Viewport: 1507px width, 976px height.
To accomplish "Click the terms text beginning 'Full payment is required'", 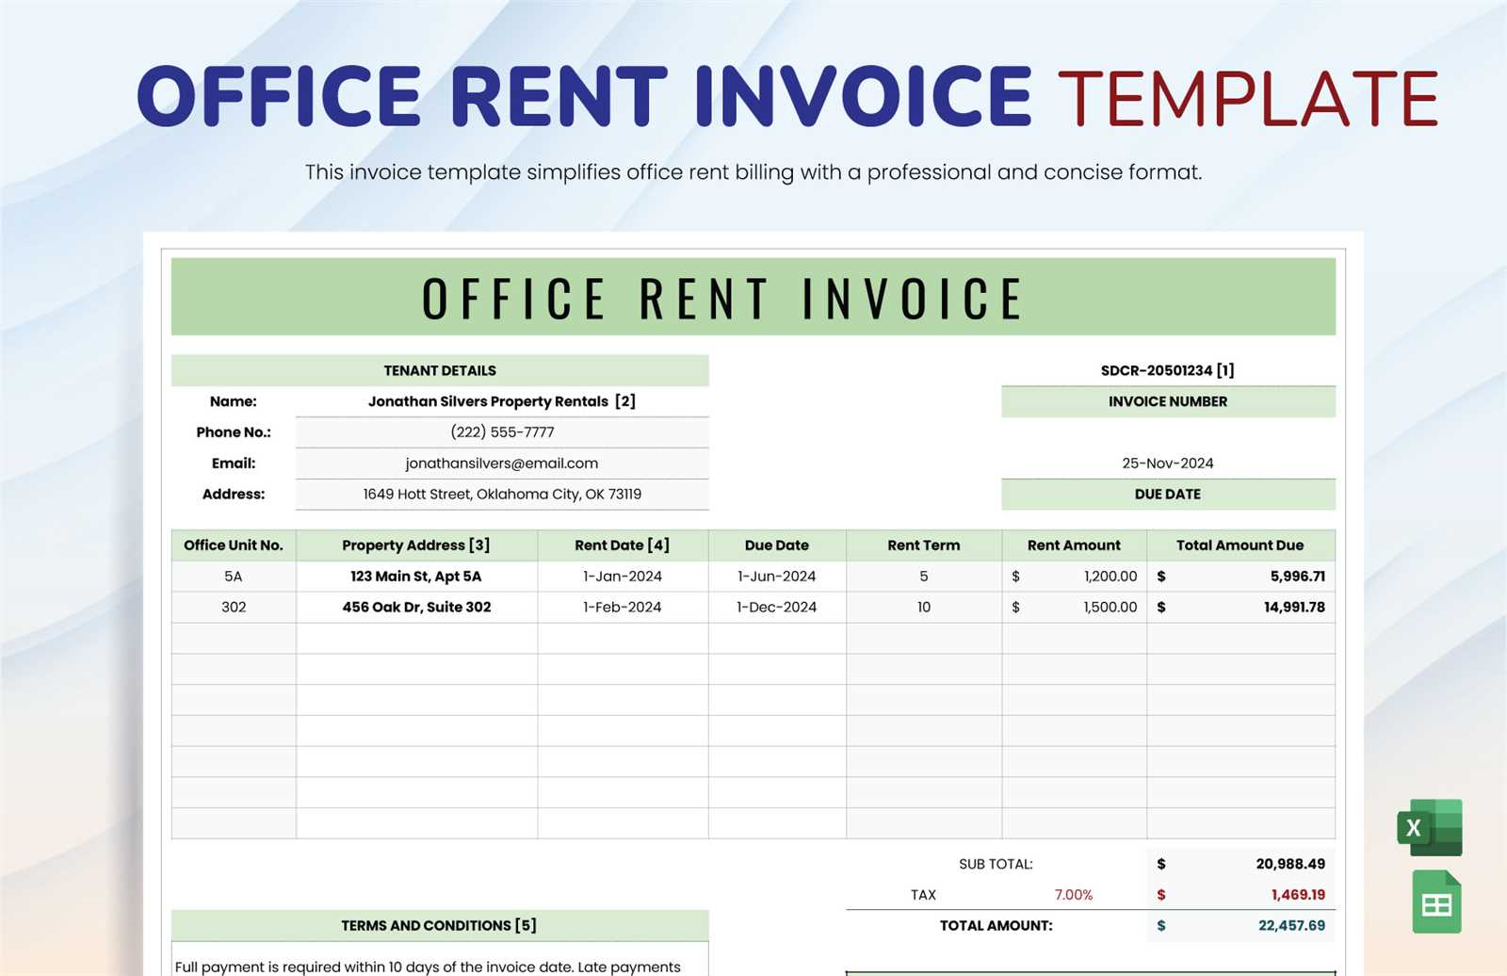I will (428, 967).
